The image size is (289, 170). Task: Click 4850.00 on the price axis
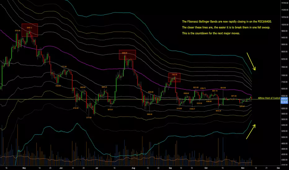point(285,143)
